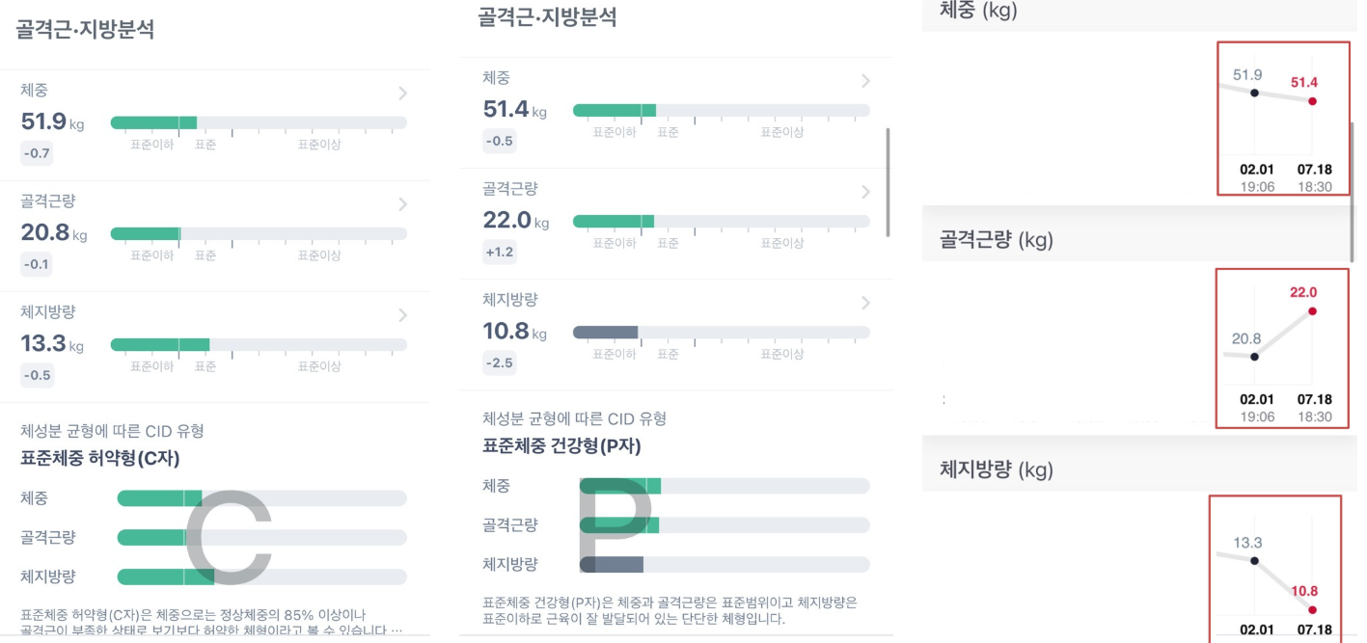Expand 골격근량 details with the chevron arrow
This screenshot has width=1367, height=643.
point(403,205)
